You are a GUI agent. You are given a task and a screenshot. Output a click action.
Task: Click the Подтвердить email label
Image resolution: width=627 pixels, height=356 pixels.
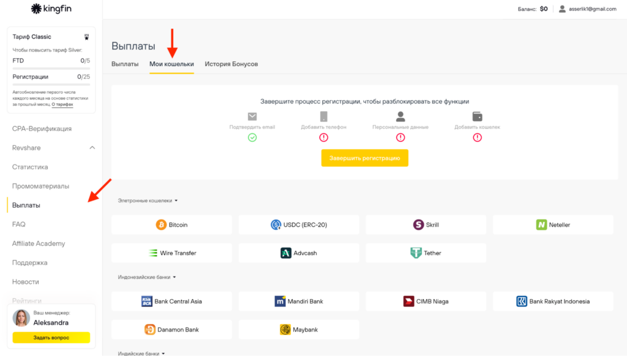[x=252, y=127]
